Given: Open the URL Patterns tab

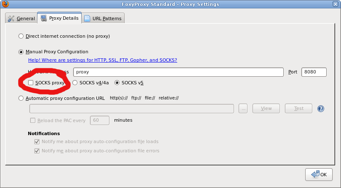Looking at the screenshot, I should pyautogui.click(x=103, y=18).
